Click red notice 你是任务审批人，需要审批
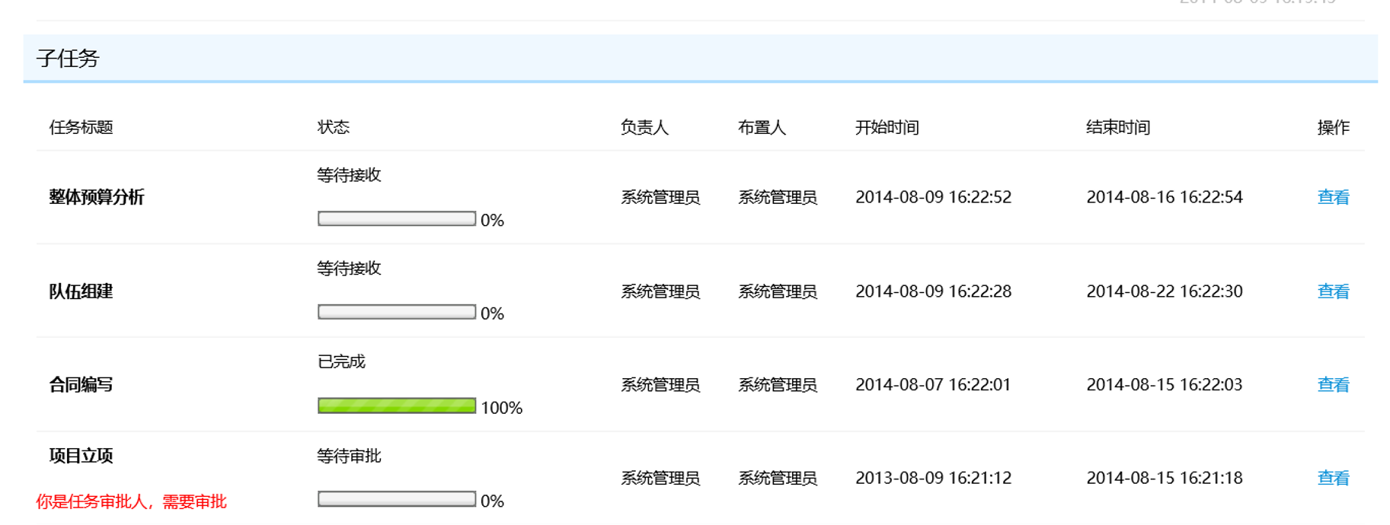This screenshot has width=1390, height=525. click(x=131, y=501)
